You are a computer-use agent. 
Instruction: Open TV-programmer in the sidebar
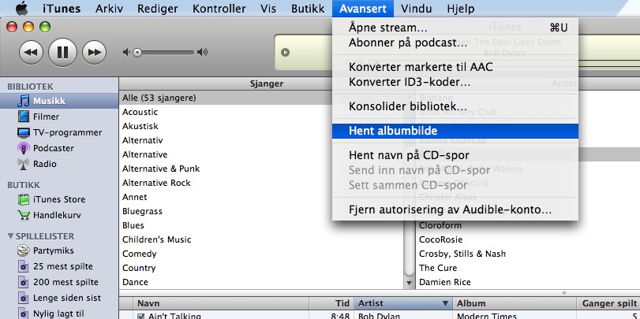[x=59, y=132]
